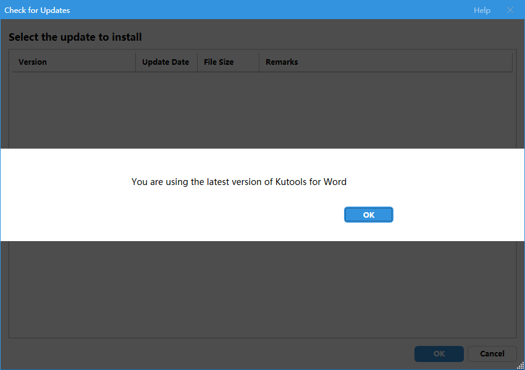Click the Update Date column header
525x370 pixels.
click(166, 62)
